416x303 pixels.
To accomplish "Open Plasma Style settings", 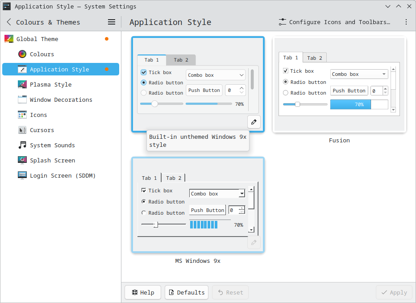I will [x=50, y=84].
